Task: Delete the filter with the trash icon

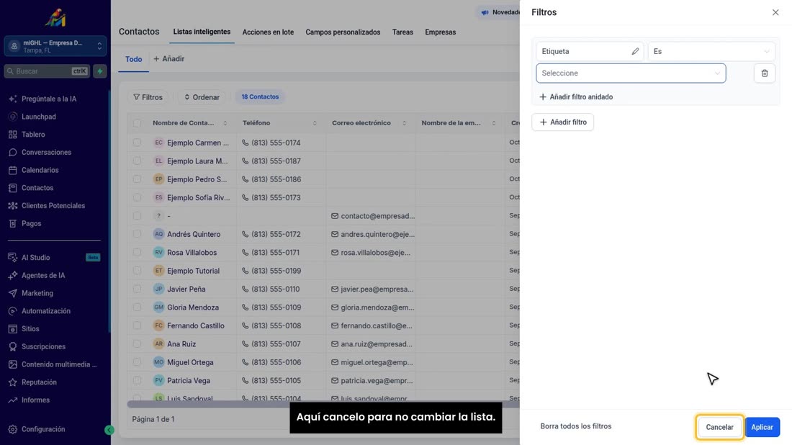Action: 764,73
